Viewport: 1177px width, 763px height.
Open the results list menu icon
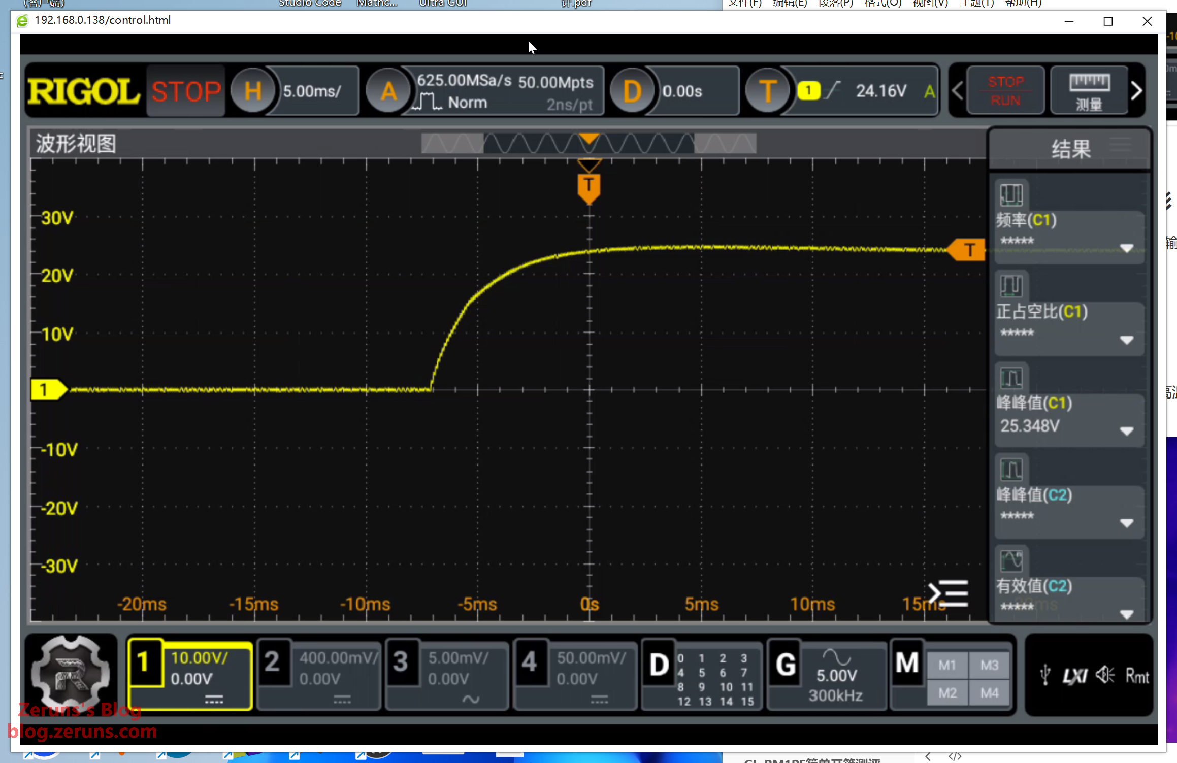948,593
